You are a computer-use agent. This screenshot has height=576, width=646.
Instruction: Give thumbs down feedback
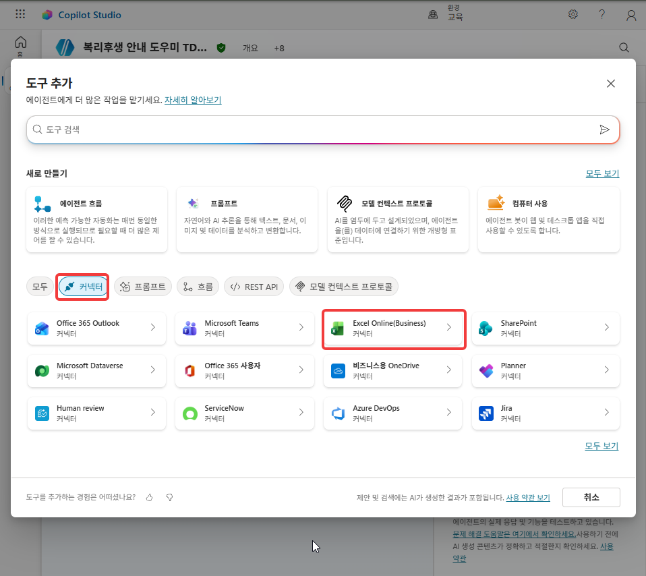169,497
